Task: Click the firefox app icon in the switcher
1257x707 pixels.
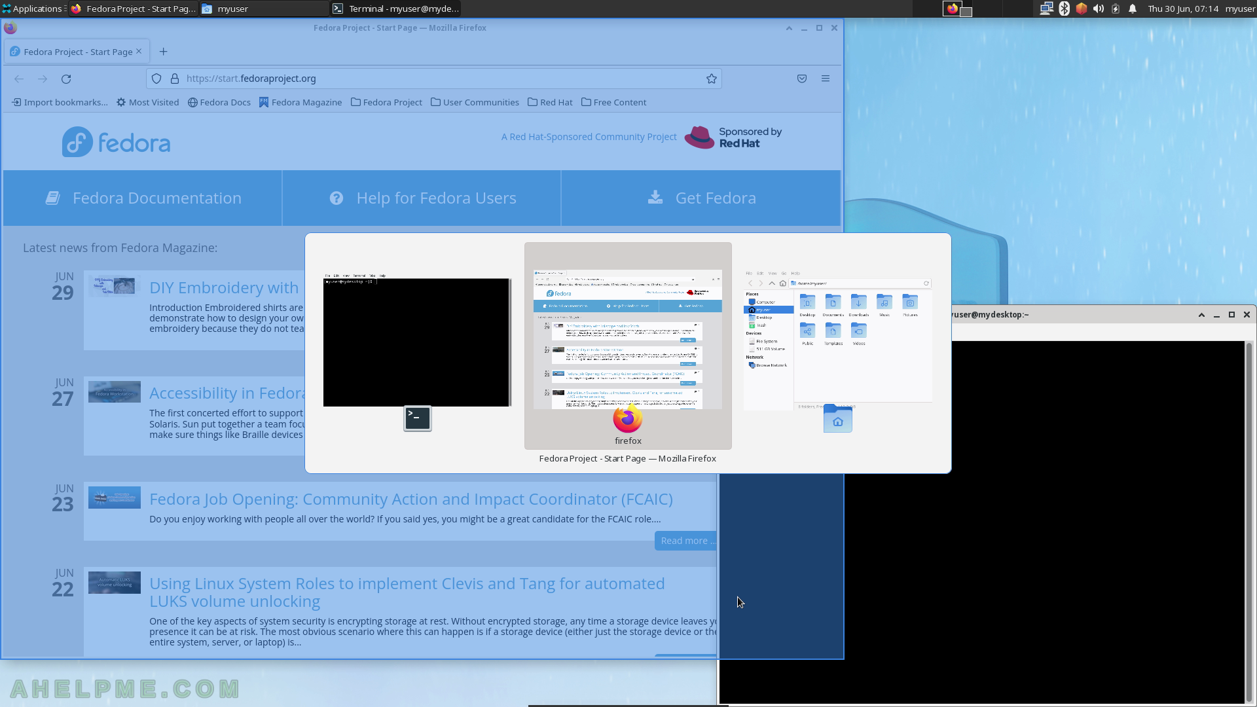Action: pyautogui.click(x=628, y=419)
